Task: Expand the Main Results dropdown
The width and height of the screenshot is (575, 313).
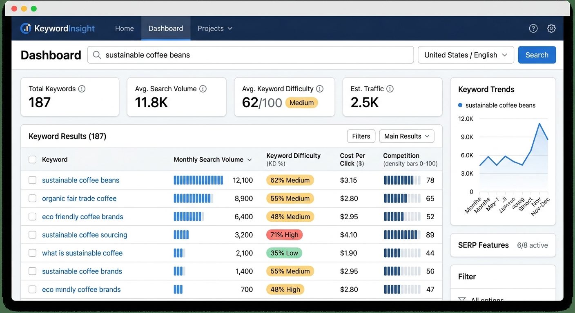Action: coord(407,136)
